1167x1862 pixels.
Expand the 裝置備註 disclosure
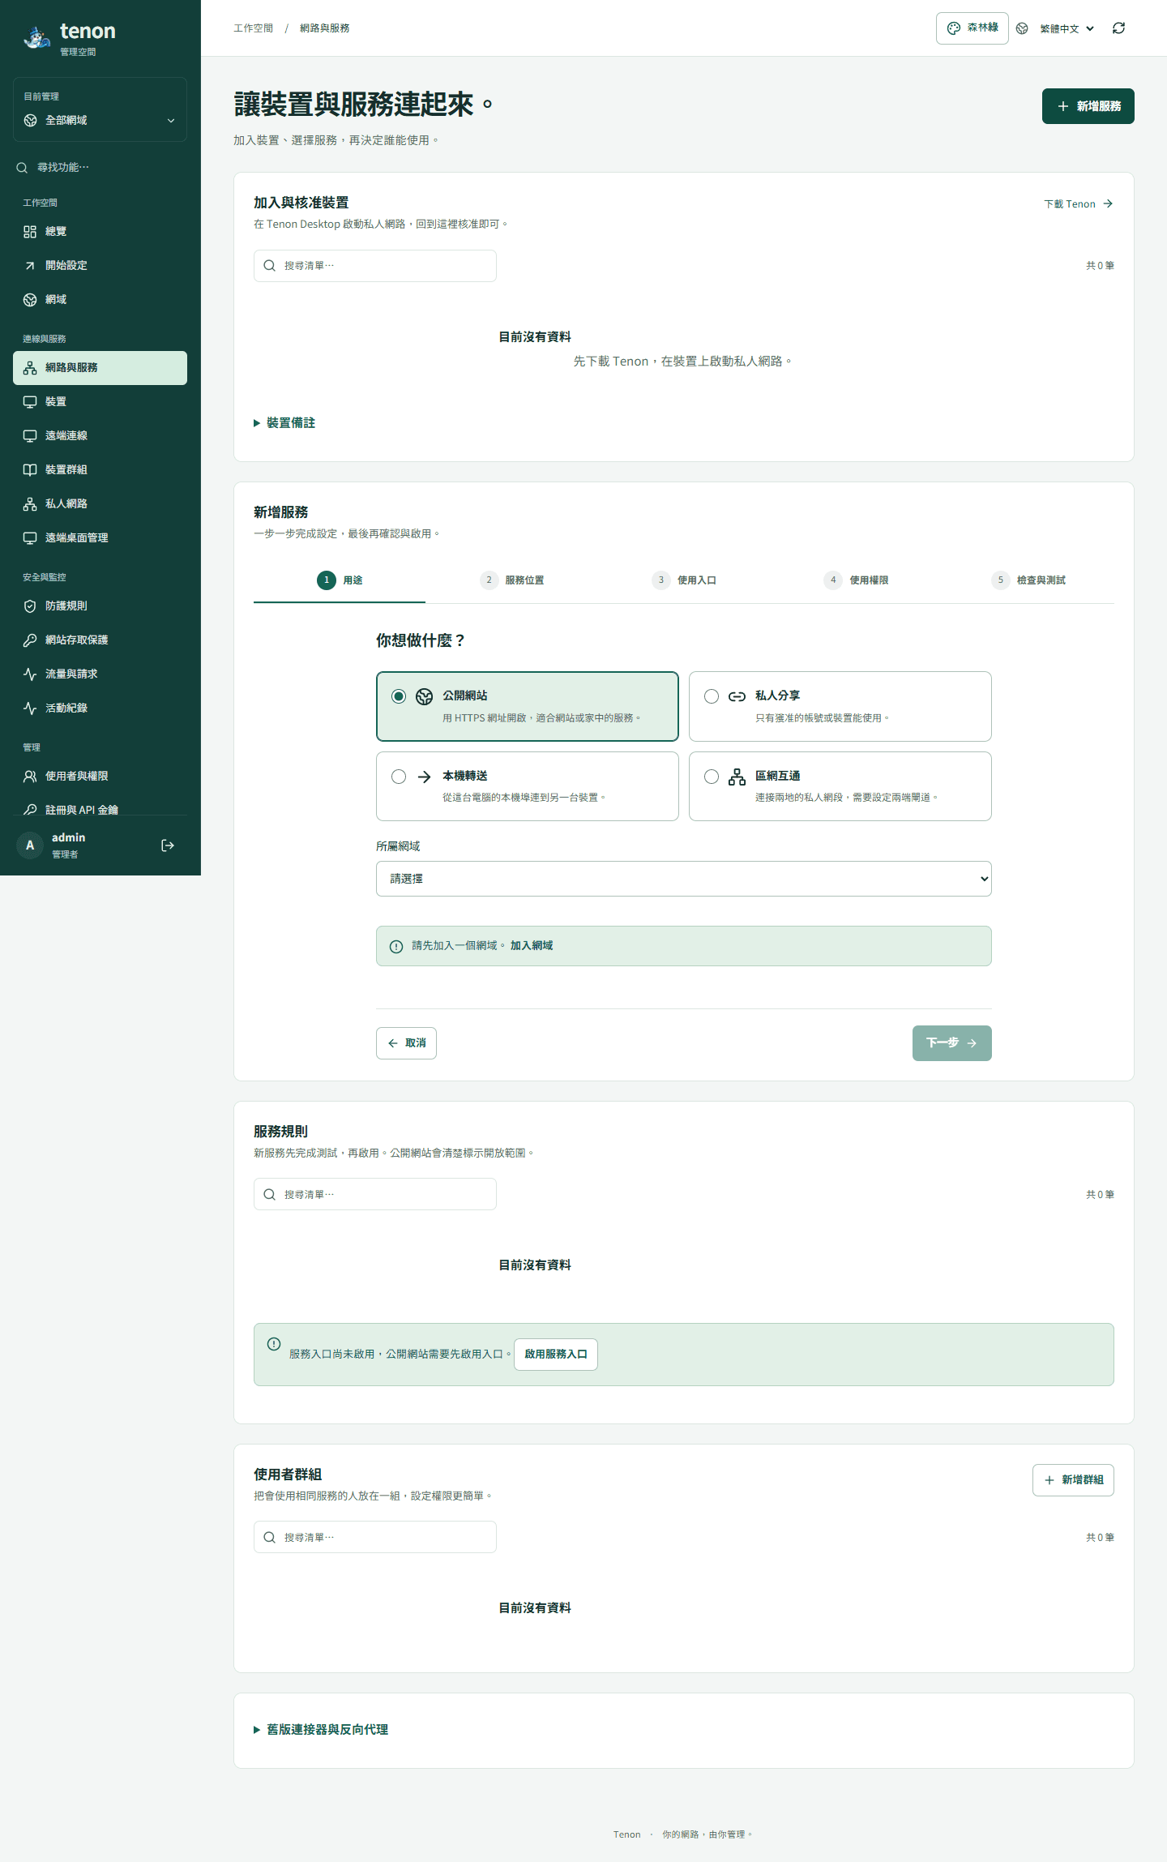pos(284,423)
